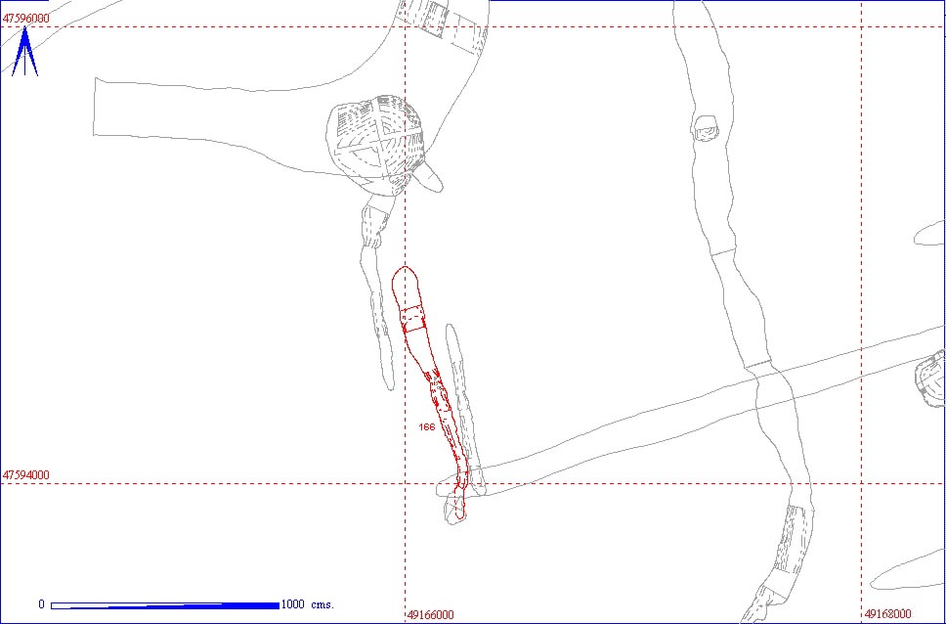946x624 pixels.
Task: Click the scale text '1000 cms.'
Action: (x=307, y=604)
